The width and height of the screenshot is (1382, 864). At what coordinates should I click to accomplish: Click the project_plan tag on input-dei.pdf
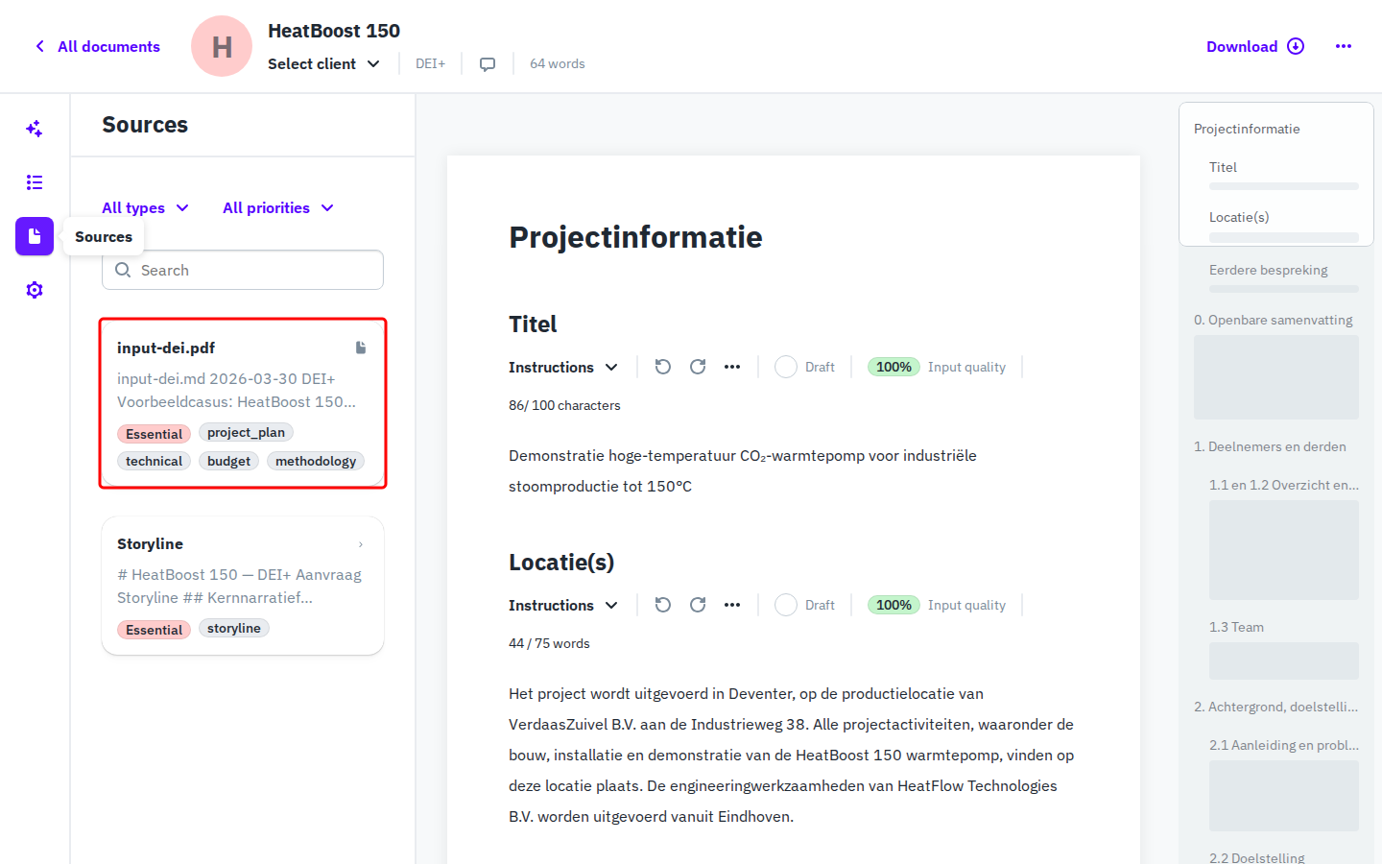(246, 433)
